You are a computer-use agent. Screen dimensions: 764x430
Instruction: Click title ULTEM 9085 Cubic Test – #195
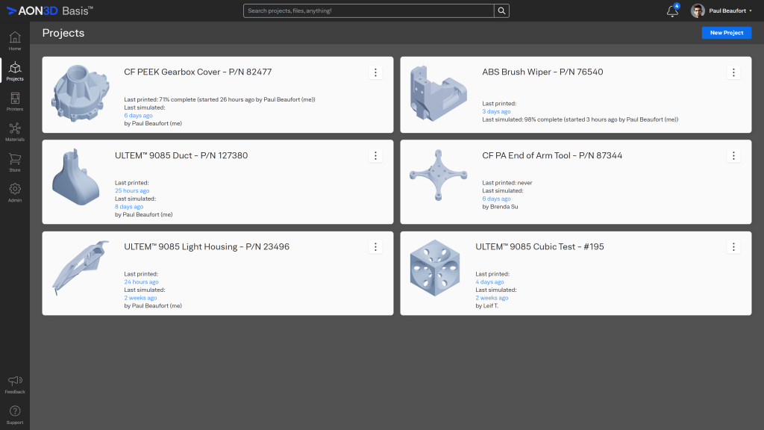tap(539, 246)
